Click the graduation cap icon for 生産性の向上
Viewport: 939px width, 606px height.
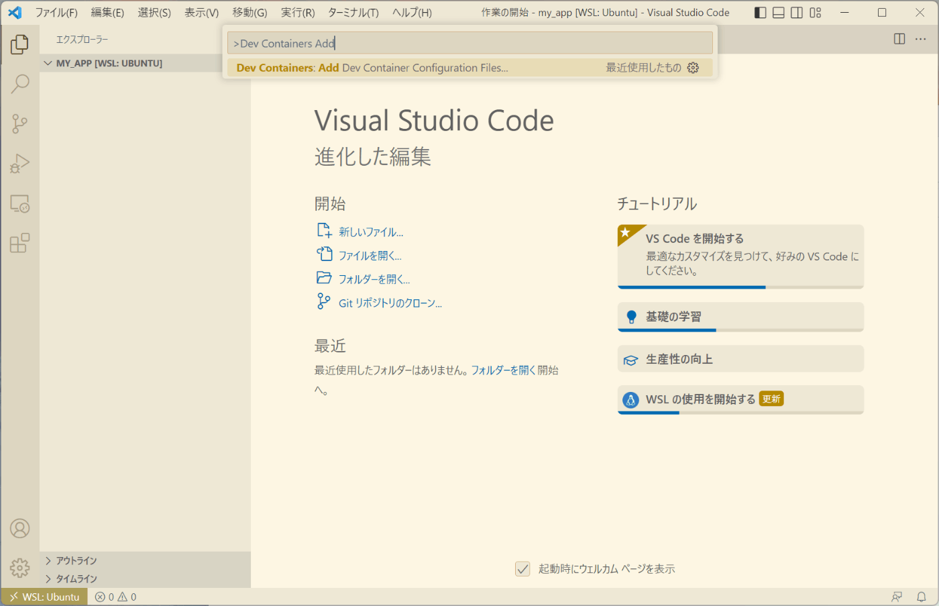pyautogui.click(x=630, y=360)
